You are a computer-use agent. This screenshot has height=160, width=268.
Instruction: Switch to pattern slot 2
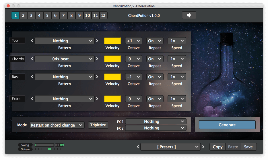23,15
